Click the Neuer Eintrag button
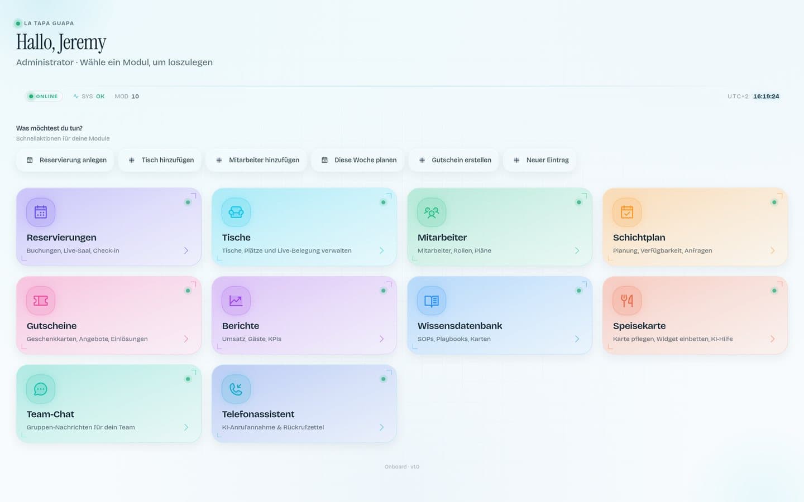The height and width of the screenshot is (502, 804). tap(540, 160)
